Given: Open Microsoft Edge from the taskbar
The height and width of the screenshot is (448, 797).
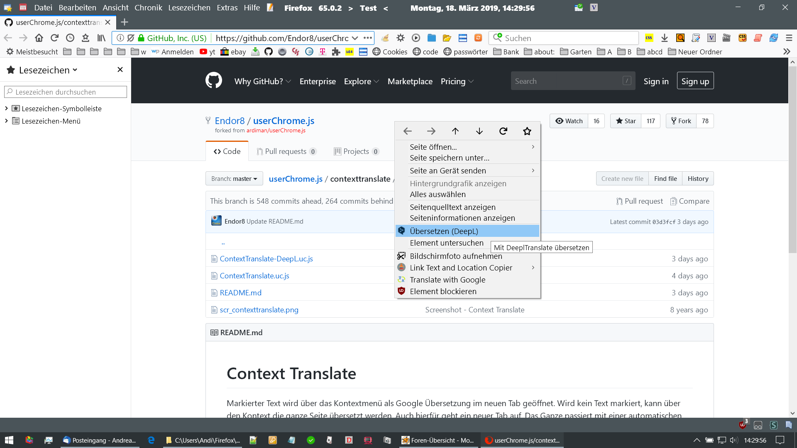Looking at the screenshot, I should coord(151,440).
